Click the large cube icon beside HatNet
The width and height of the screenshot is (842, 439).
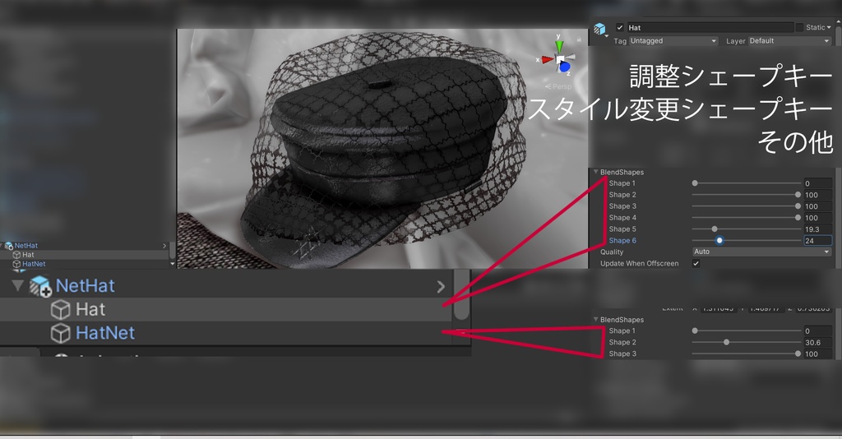point(60,333)
